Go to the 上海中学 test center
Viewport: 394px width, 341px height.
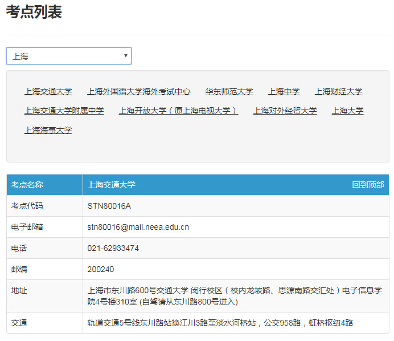pos(284,91)
